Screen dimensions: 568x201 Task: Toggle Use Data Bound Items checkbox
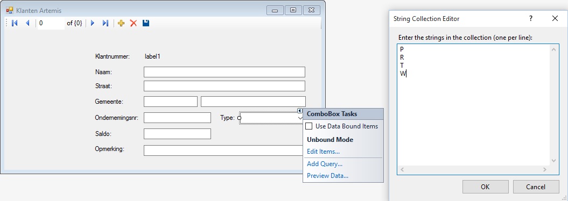tap(309, 126)
